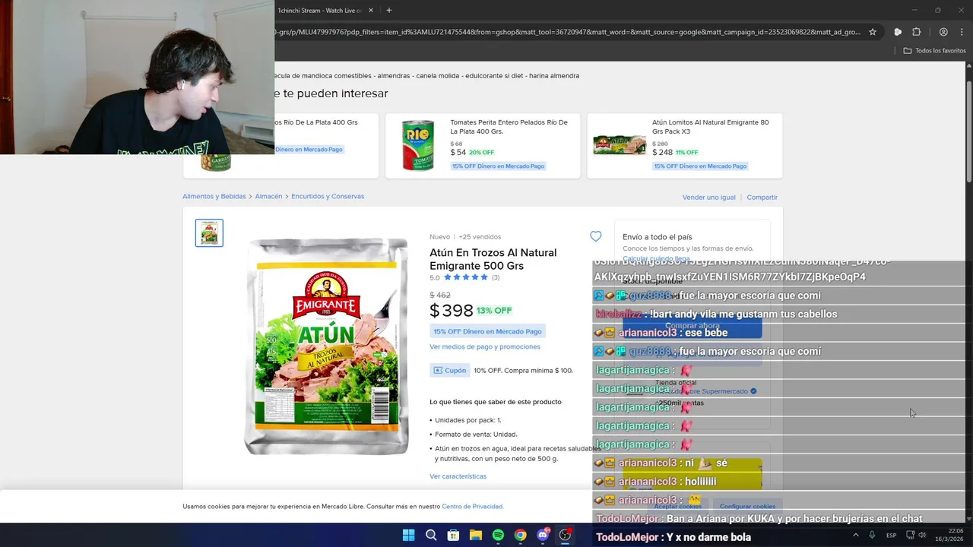Close the 1chinchi Stream tab
The image size is (973, 547).
tap(371, 11)
